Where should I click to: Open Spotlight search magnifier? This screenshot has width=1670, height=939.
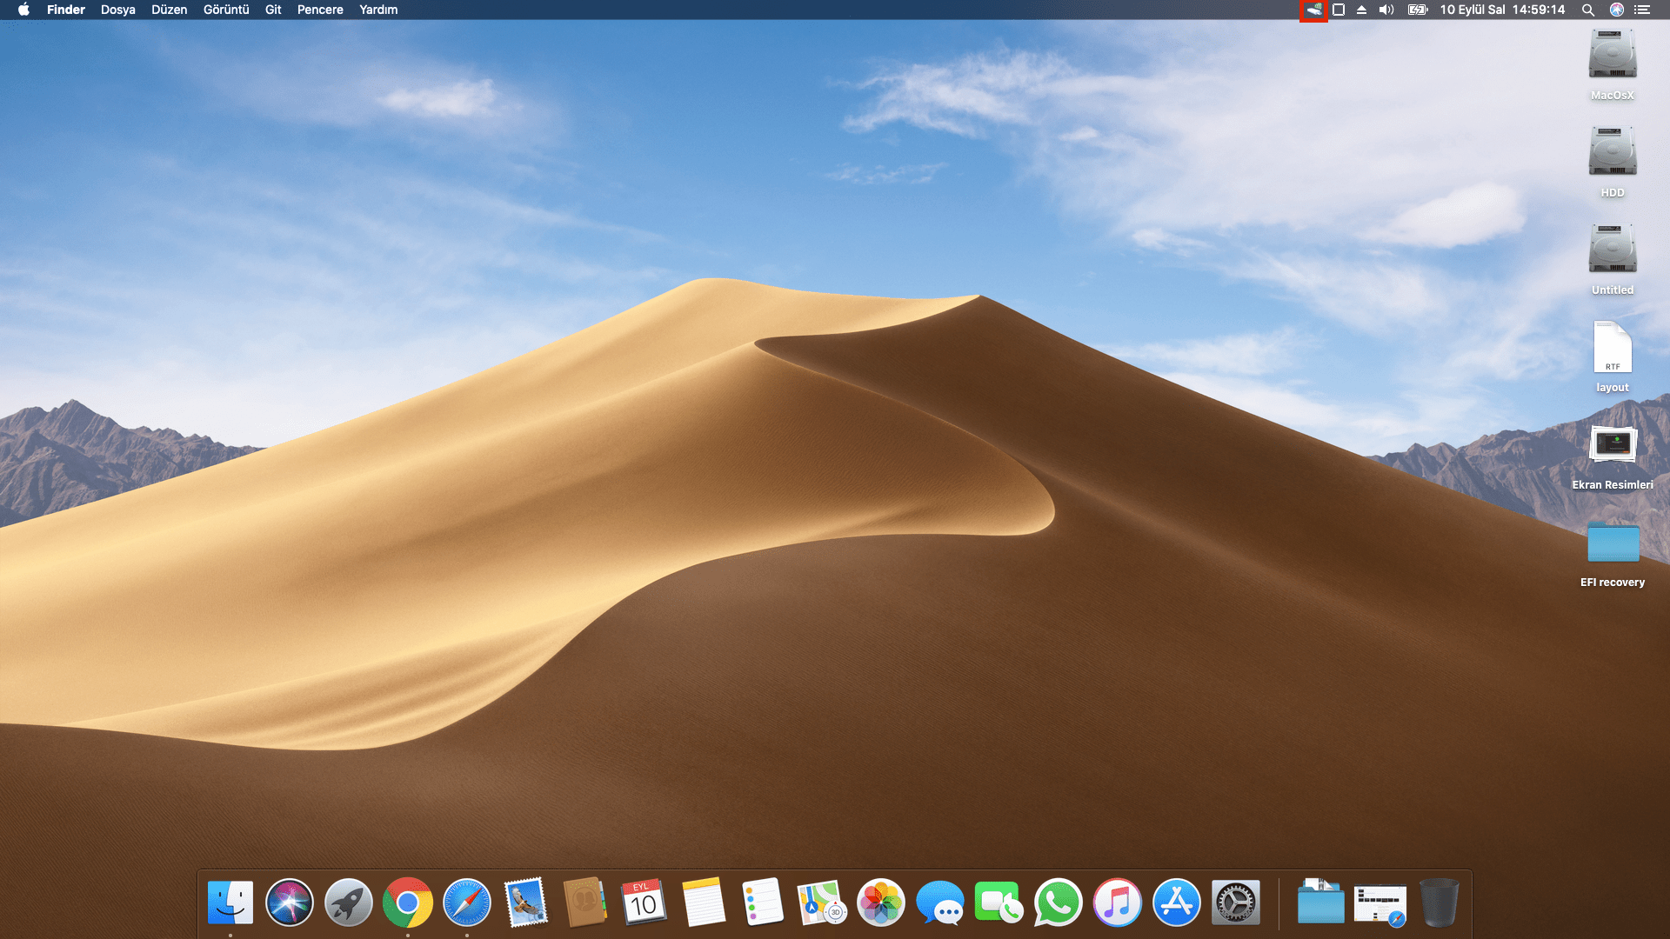1587,10
